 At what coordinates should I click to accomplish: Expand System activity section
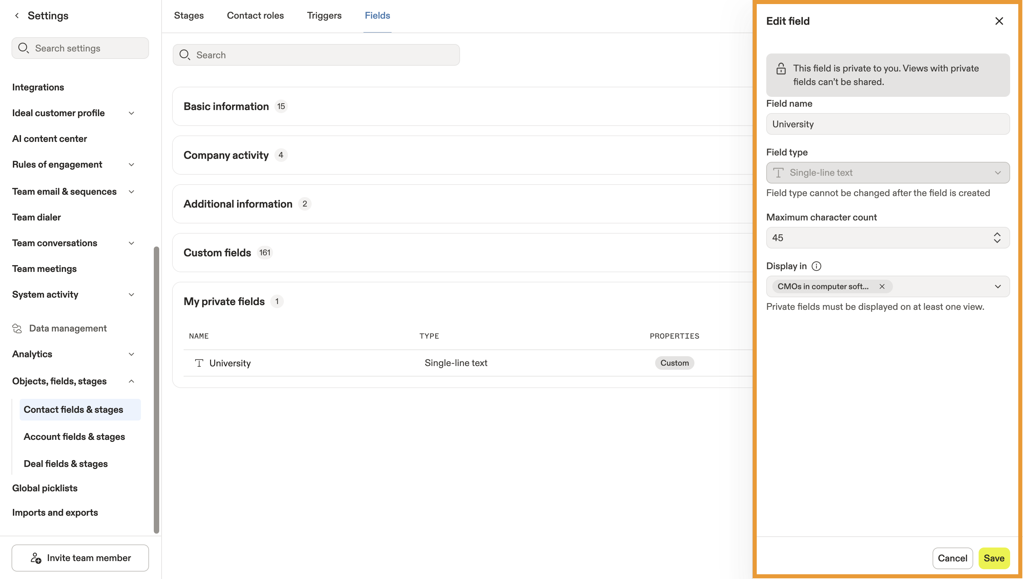(131, 295)
